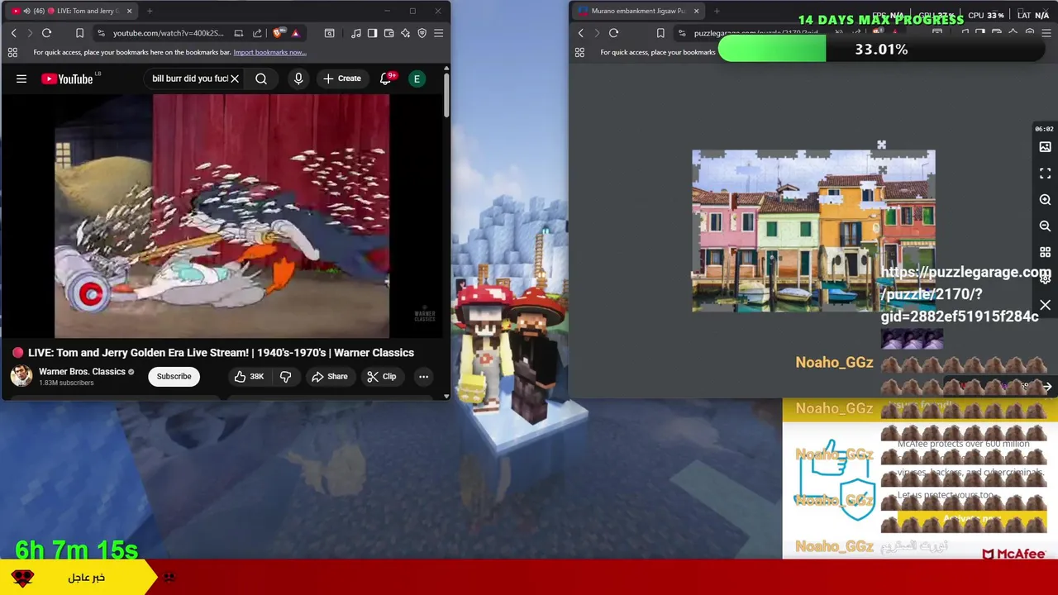The height and width of the screenshot is (595, 1058).
Task: Click the 06:02 puzzle timer
Action: point(1044,129)
